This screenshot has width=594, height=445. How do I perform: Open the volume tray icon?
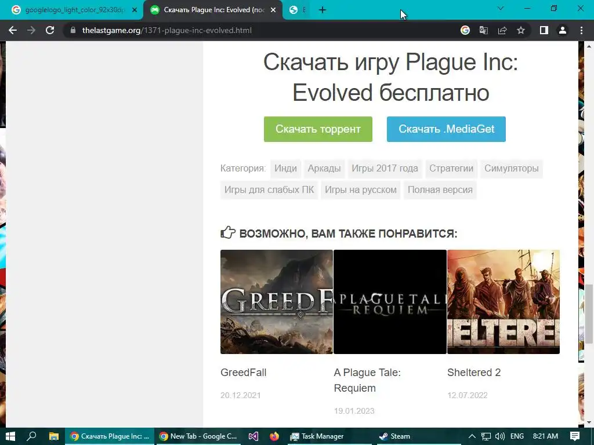[499, 436]
